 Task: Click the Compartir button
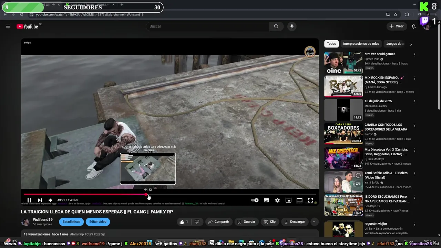pos(218,222)
